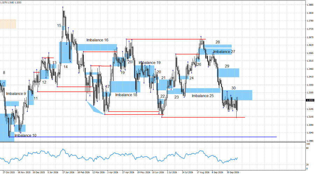Viewport: 315px width, 175px height.
Task: Click the zone label "29"
Action: [x=227, y=66]
